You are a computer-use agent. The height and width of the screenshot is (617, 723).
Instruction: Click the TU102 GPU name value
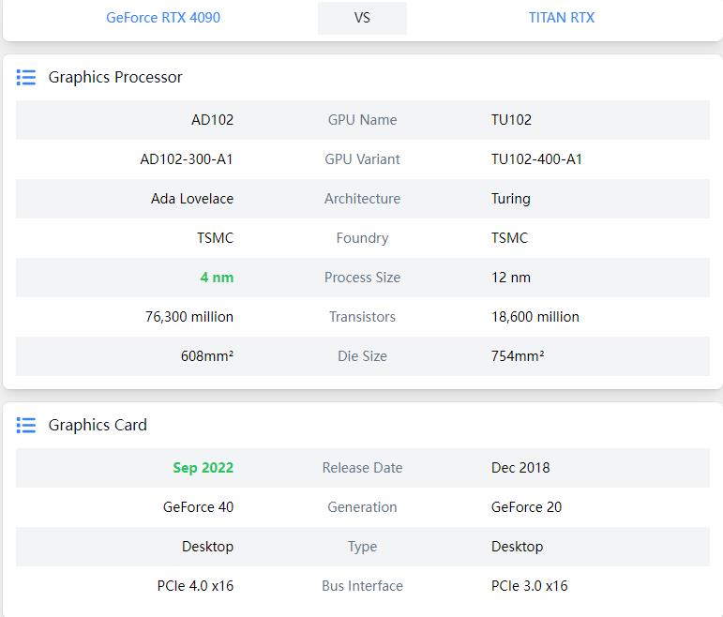tap(511, 120)
